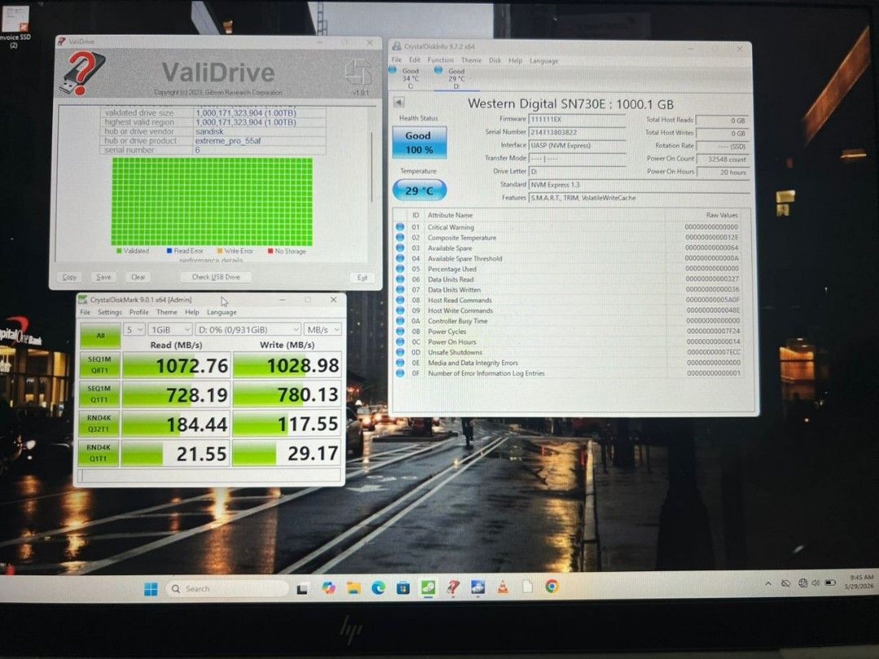Open Microsoft Store from the taskbar
The image size is (879, 659).
pyautogui.click(x=403, y=588)
